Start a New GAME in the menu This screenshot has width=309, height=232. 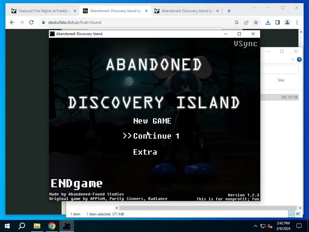coord(152,121)
